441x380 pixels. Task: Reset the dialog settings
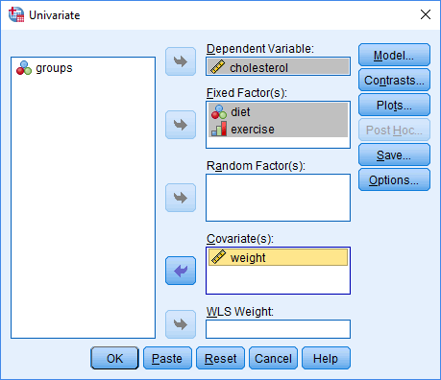tap(220, 358)
